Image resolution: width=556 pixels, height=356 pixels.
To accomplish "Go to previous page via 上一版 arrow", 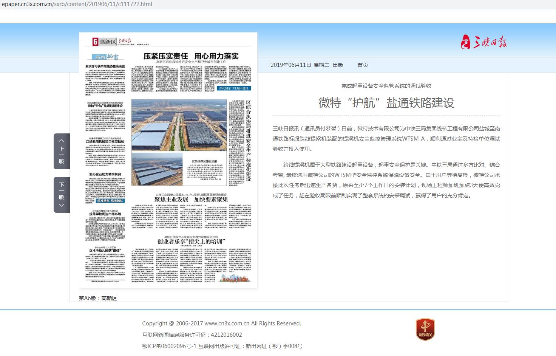I will click(62, 151).
